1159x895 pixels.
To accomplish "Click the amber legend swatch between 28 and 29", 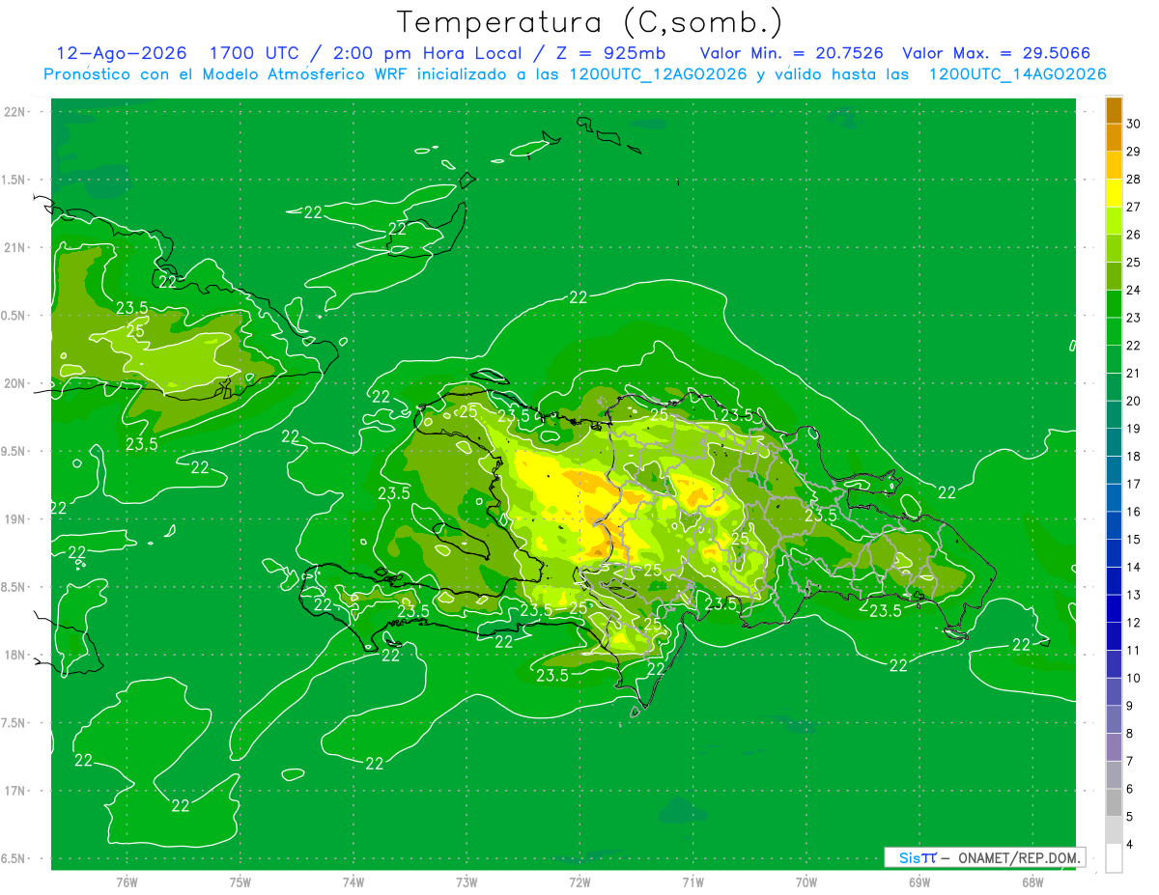I will (1114, 165).
